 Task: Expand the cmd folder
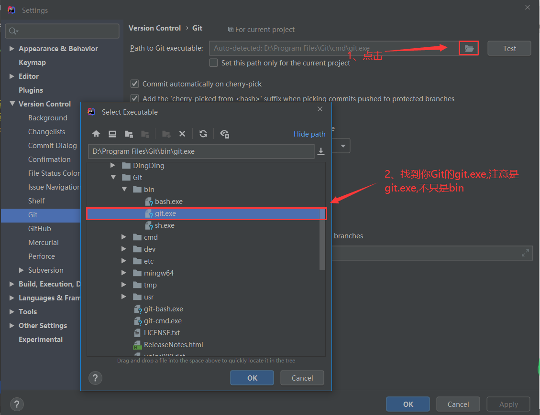pos(123,237)
